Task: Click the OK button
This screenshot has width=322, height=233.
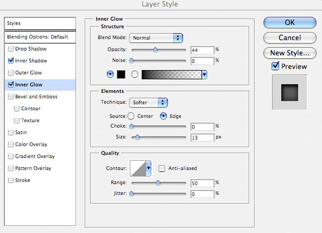Action: 290,22
